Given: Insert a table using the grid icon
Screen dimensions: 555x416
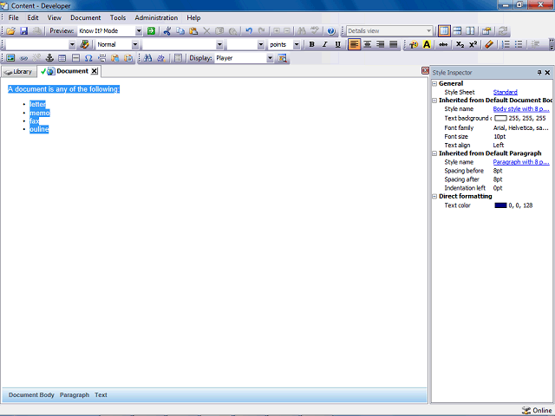Looking at the screenshot, I should (62, 58).
